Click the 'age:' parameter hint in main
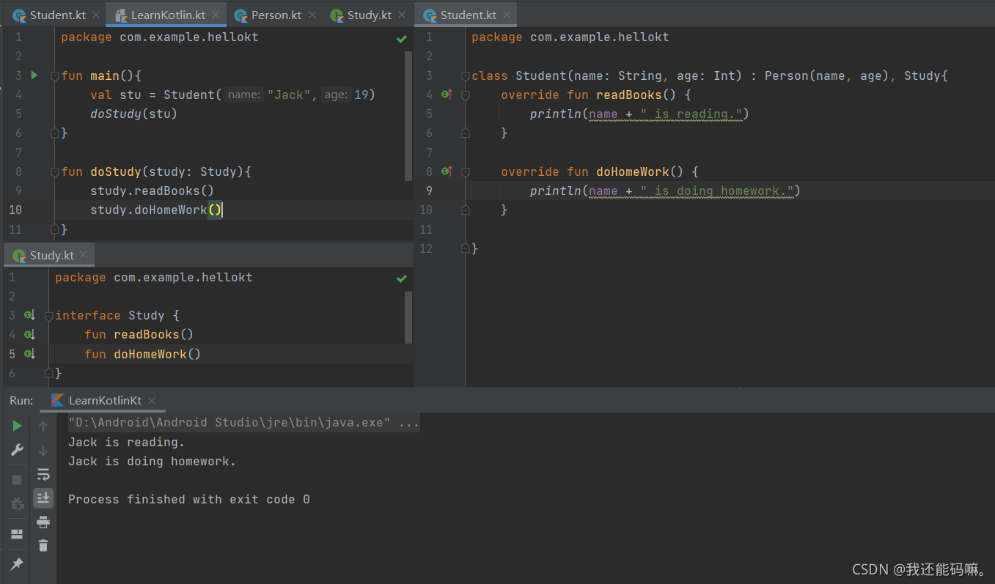The height and width of the screenshot is (584, 995). click(336, 95)
